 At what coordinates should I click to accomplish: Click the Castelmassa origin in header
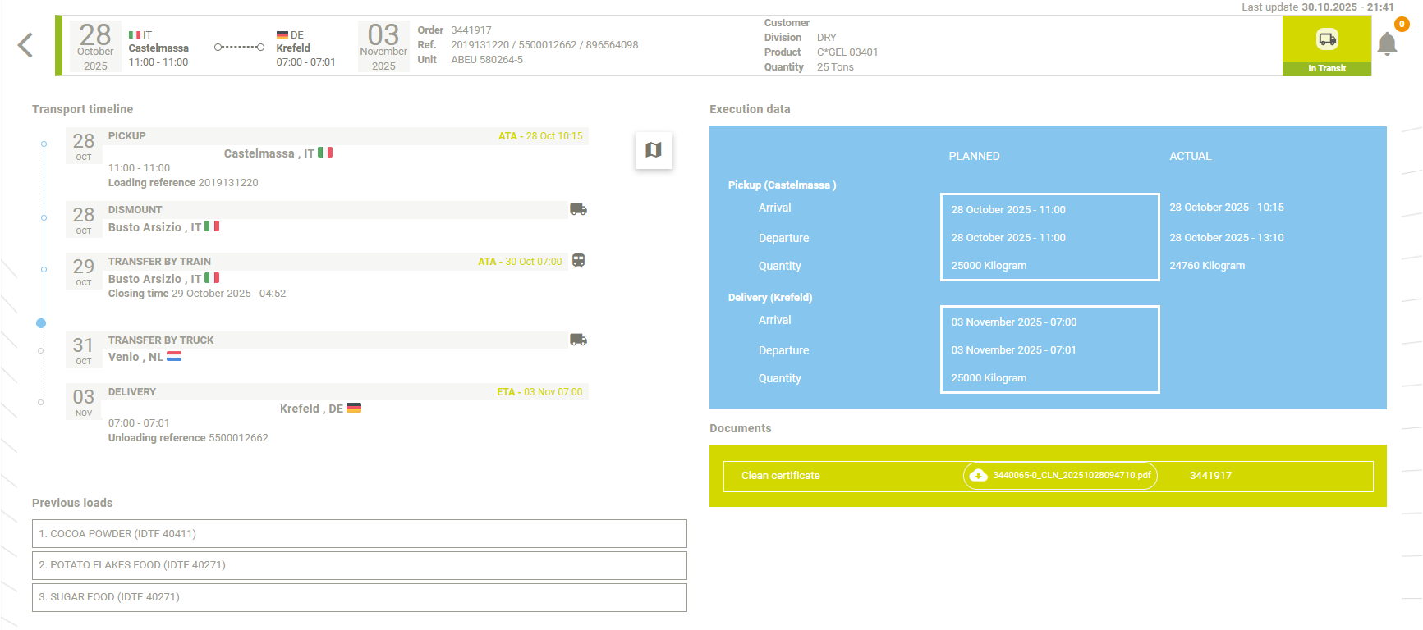click(158, 48)
